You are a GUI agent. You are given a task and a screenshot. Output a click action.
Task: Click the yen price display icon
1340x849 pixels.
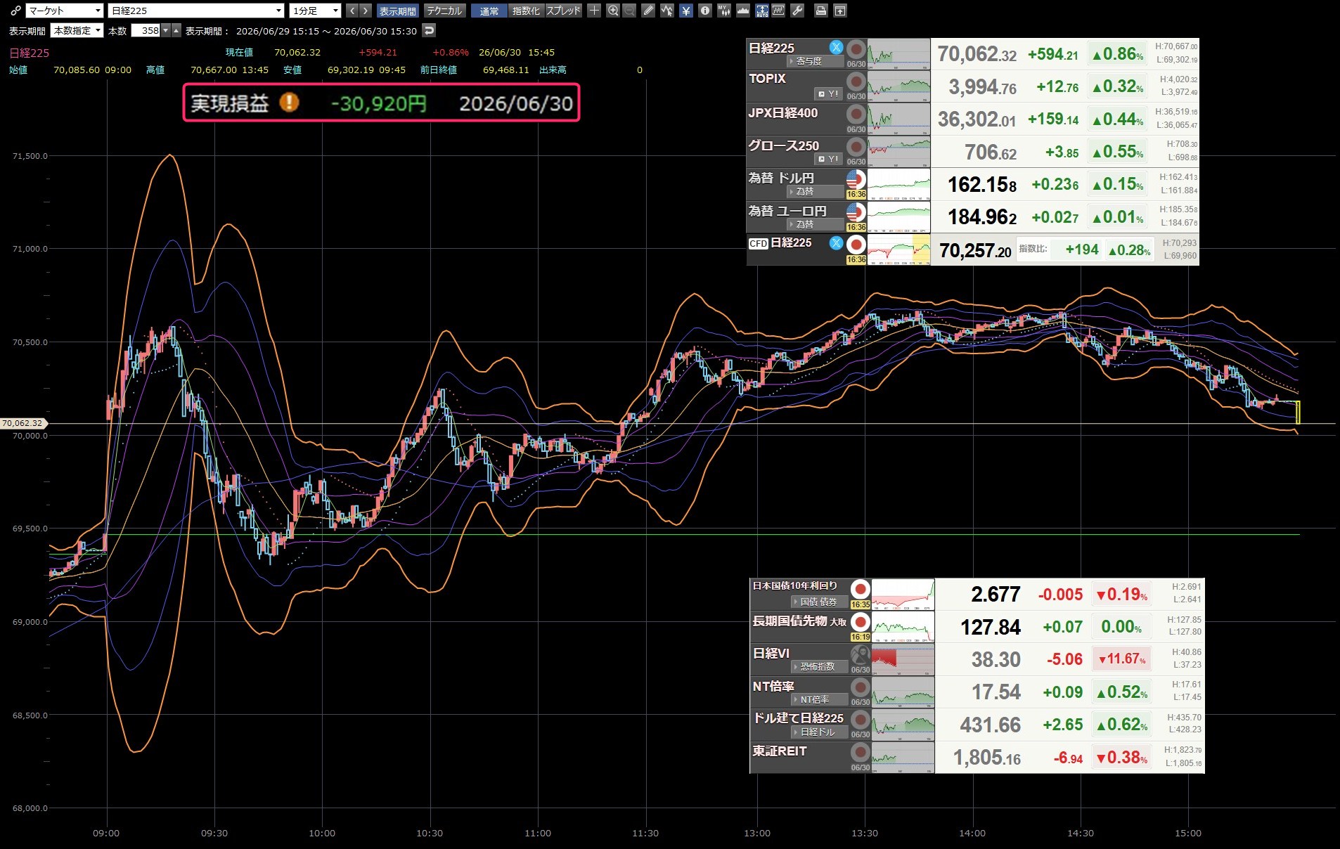tap(685, 11)
